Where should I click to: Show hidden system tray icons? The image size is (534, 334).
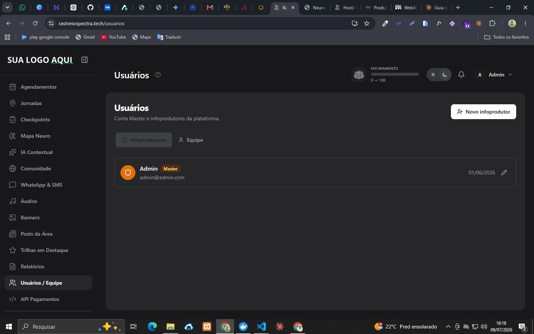(448, 327)
